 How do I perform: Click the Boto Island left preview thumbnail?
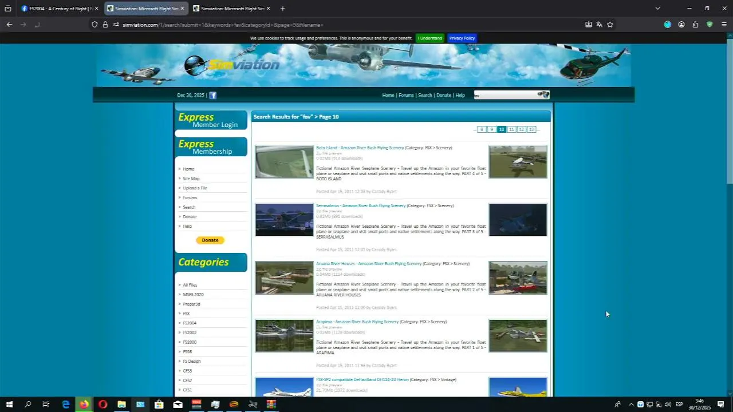click(x=285, y=162)
